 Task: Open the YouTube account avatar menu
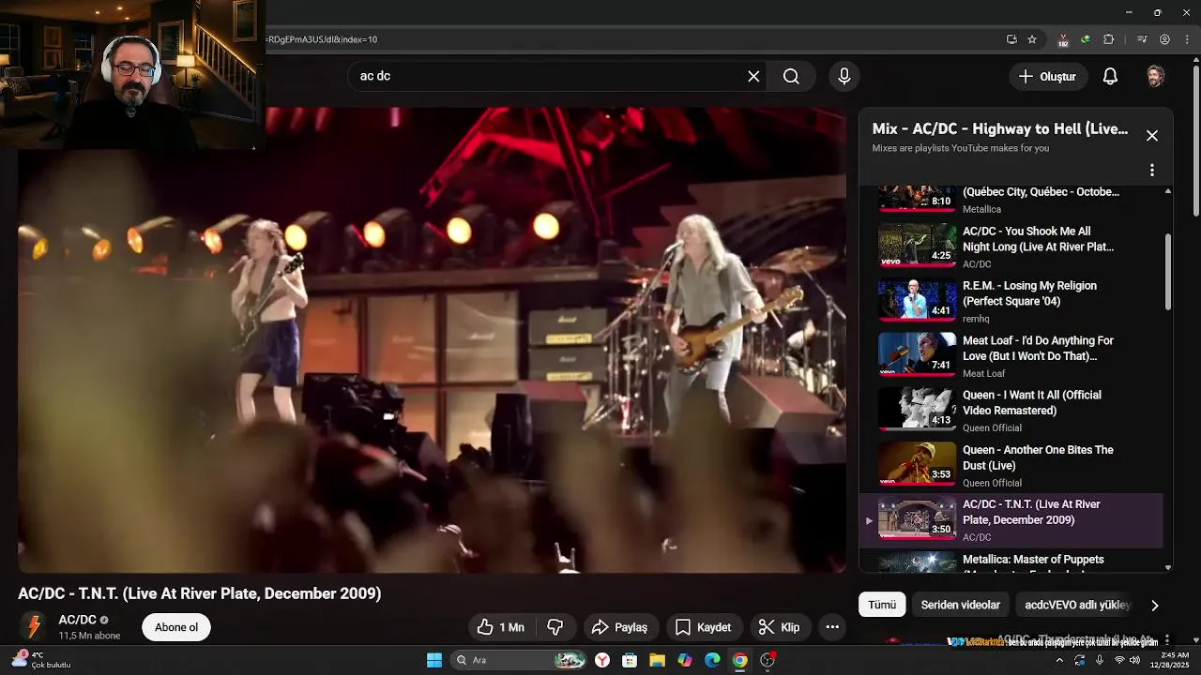(x=1156, y=77)
